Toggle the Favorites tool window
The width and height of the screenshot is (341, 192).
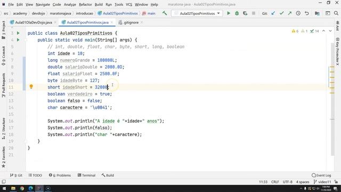click(x=4, y=157)
